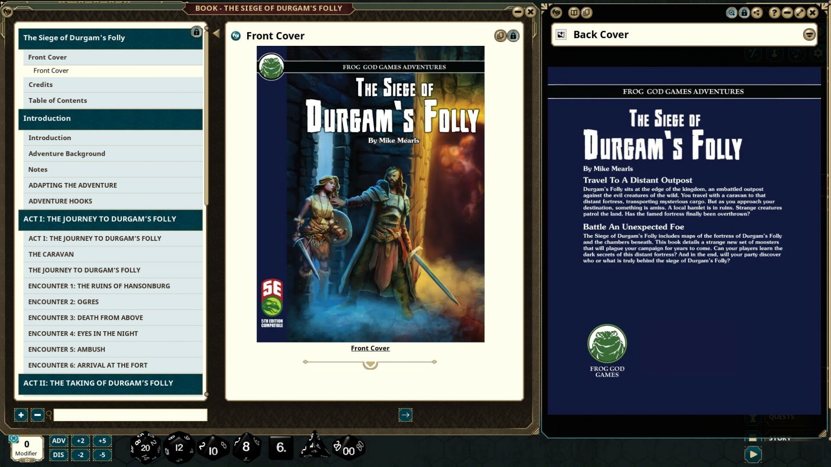
Task: Open the Credits page
Action: pos(41,85)
